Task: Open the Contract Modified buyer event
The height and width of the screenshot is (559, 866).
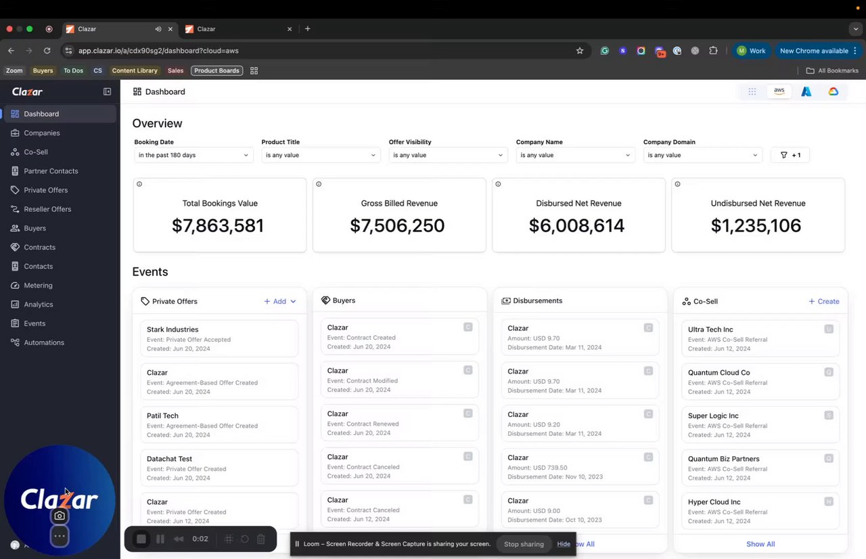Action: [400, 380]
